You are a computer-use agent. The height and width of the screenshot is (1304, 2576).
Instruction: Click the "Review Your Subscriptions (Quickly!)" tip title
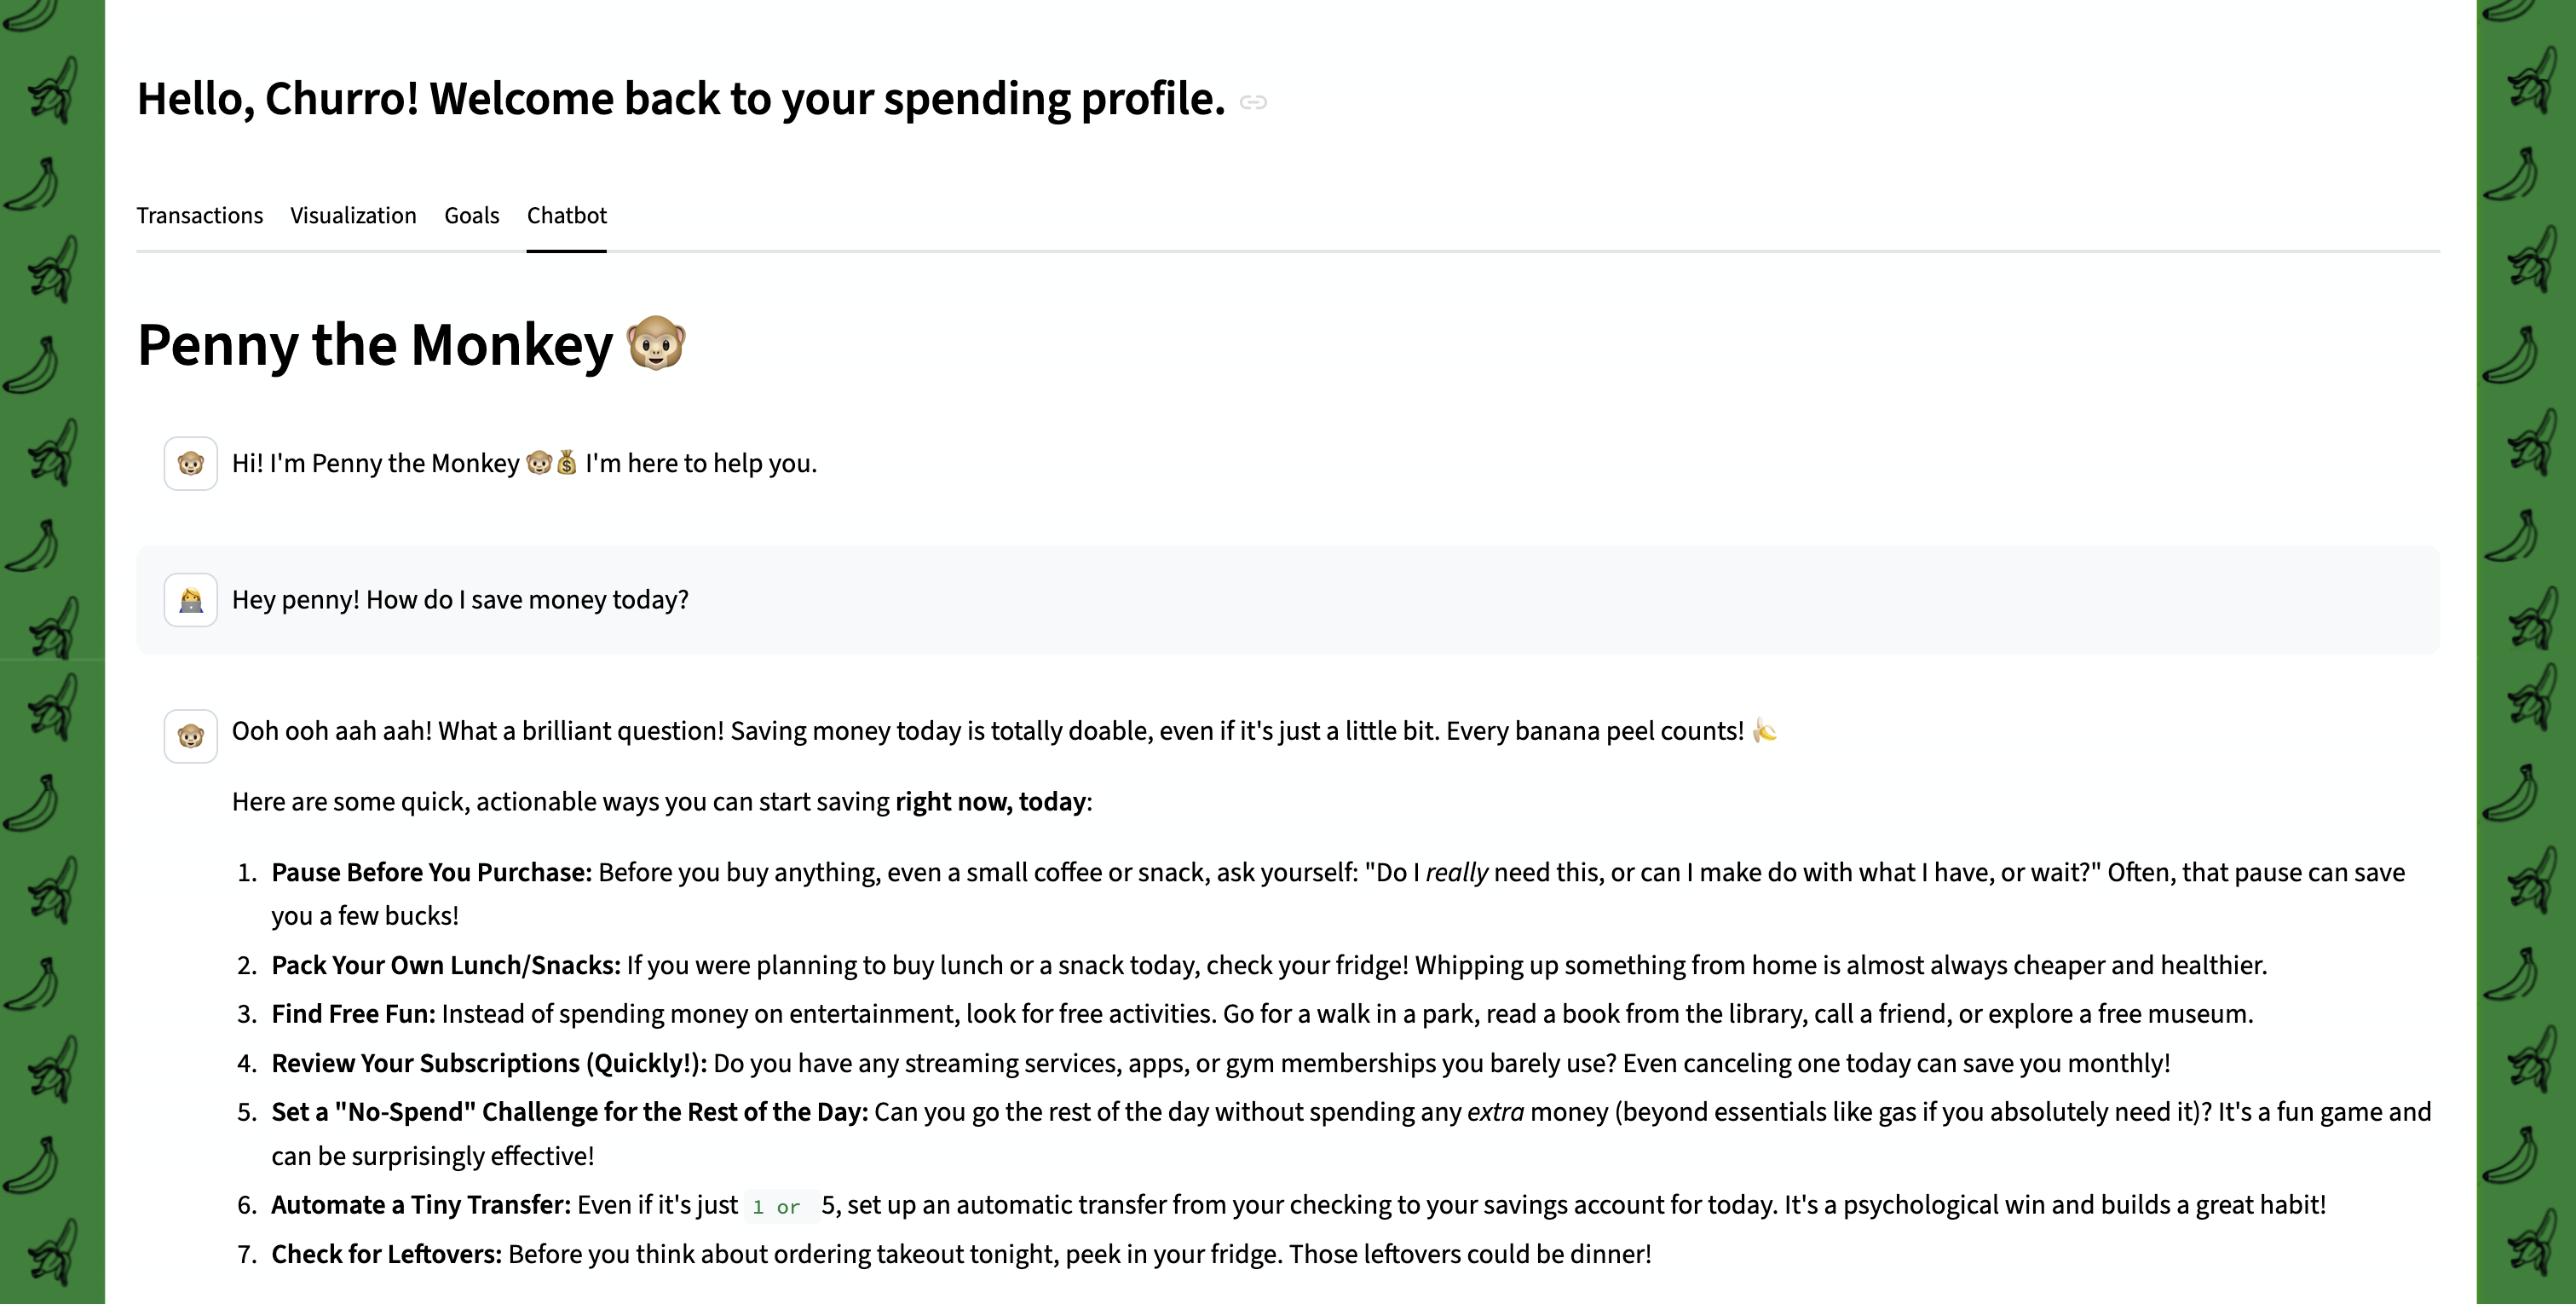(489, 1063)
